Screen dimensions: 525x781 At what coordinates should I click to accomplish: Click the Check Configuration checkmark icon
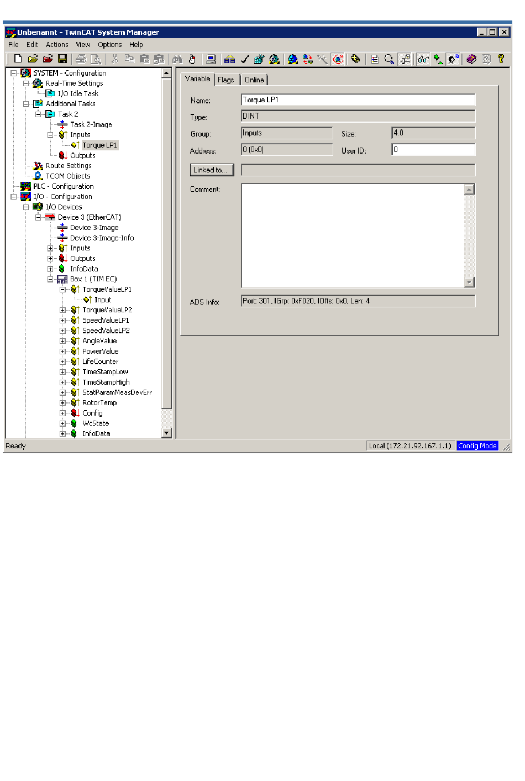tap(244, 59)
